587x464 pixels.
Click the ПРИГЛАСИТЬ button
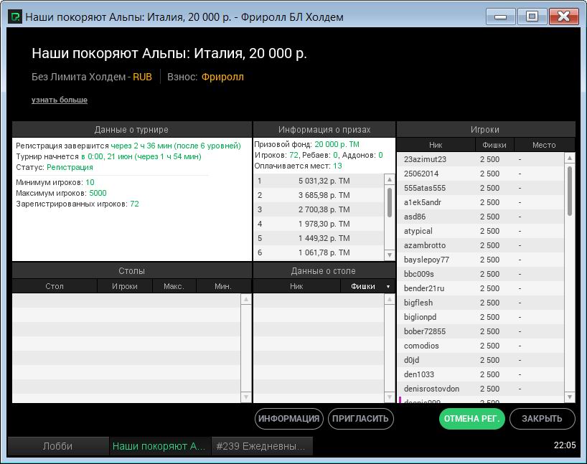pyautogui.click(x=361, y=419)
